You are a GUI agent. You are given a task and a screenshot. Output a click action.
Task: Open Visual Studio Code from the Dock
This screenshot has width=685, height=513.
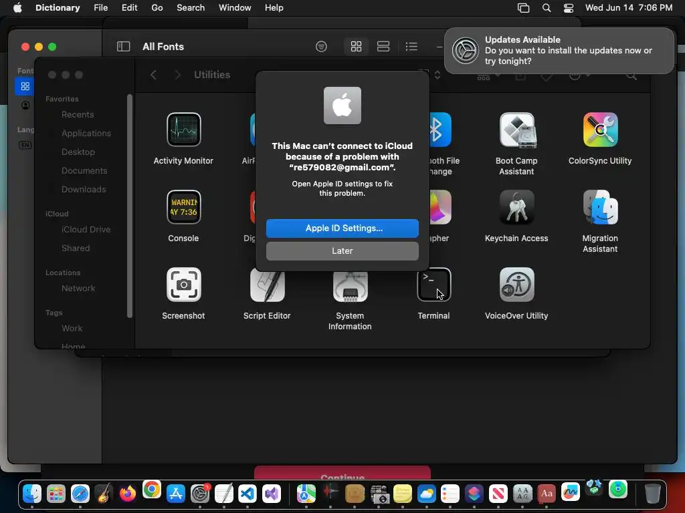248,494
